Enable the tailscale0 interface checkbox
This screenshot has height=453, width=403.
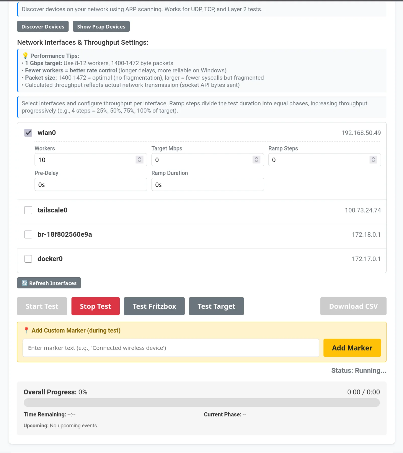point(28,210)
